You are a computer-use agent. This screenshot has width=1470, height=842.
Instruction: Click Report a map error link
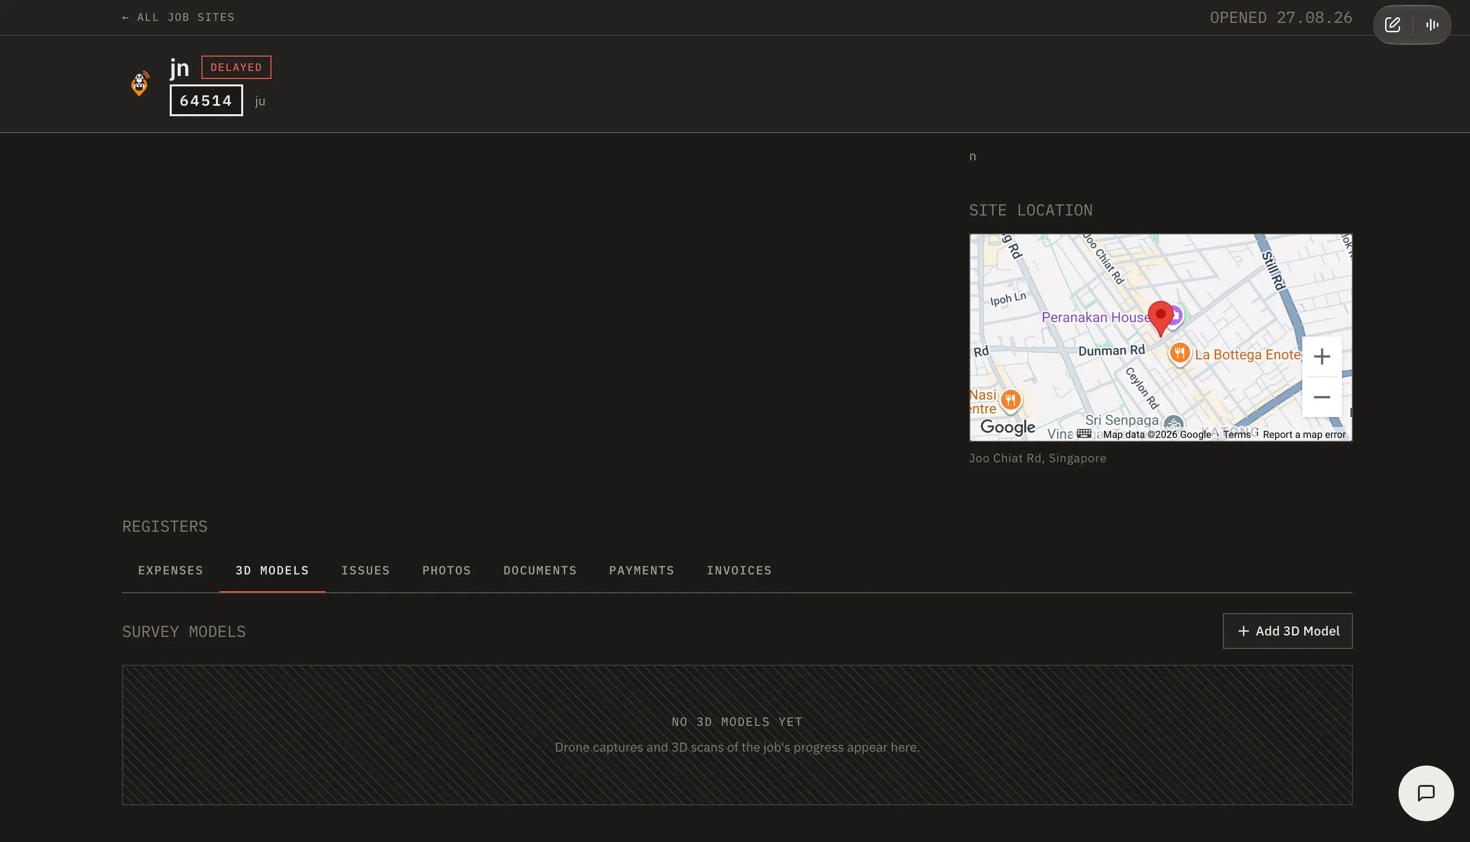point(1304,434)
